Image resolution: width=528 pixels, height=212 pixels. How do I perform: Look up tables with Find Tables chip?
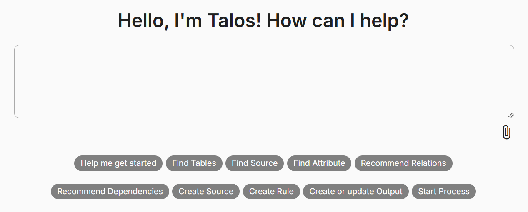click(x=194, y=163)
